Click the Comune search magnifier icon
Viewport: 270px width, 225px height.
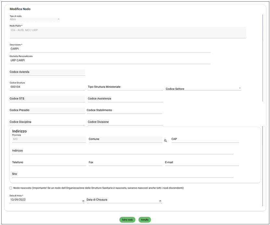(x=165, y=141)
